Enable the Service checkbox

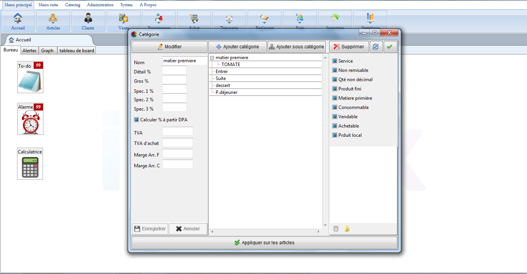point(335,61)
